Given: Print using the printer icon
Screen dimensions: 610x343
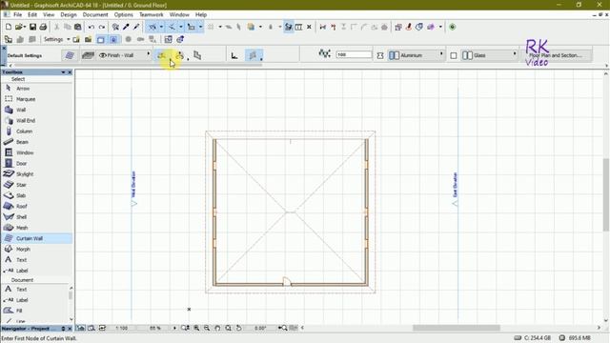Looking at the screenshot, I should (x=43, y=27).
